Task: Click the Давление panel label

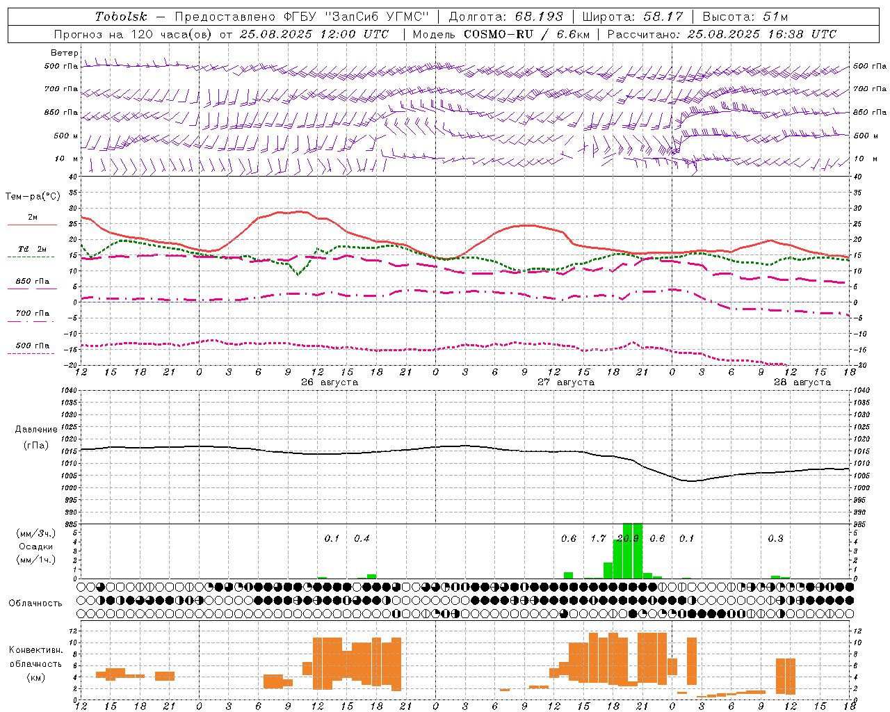Action: pyautogui.click(x=36, y=430)
